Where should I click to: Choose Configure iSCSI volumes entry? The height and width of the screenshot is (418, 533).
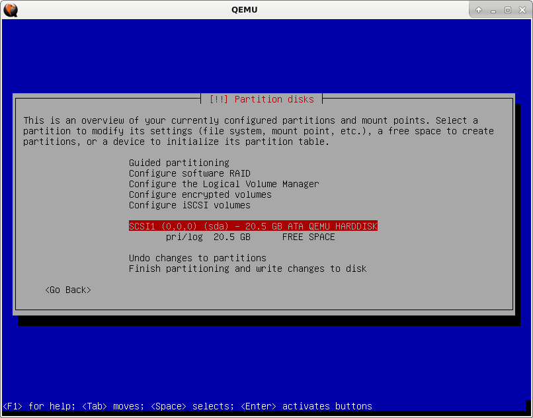pyautogui.click(x=189, y=205)
